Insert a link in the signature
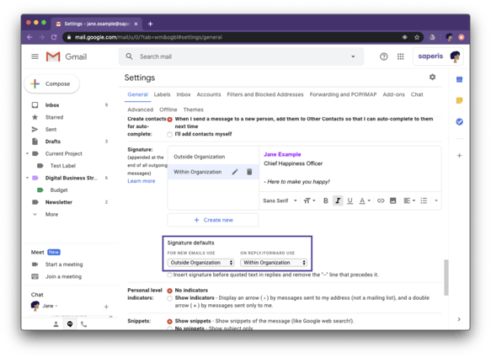The width and height of the screenshot is (491, 358). click(x=381, y=200)
